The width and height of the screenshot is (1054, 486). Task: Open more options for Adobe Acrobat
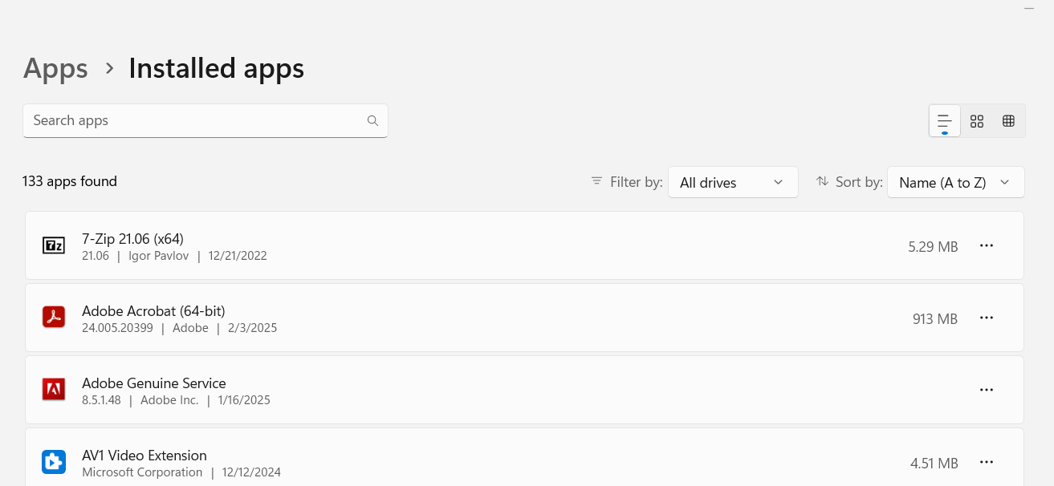point(987,318)
